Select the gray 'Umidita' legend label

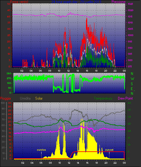(25, 98)
